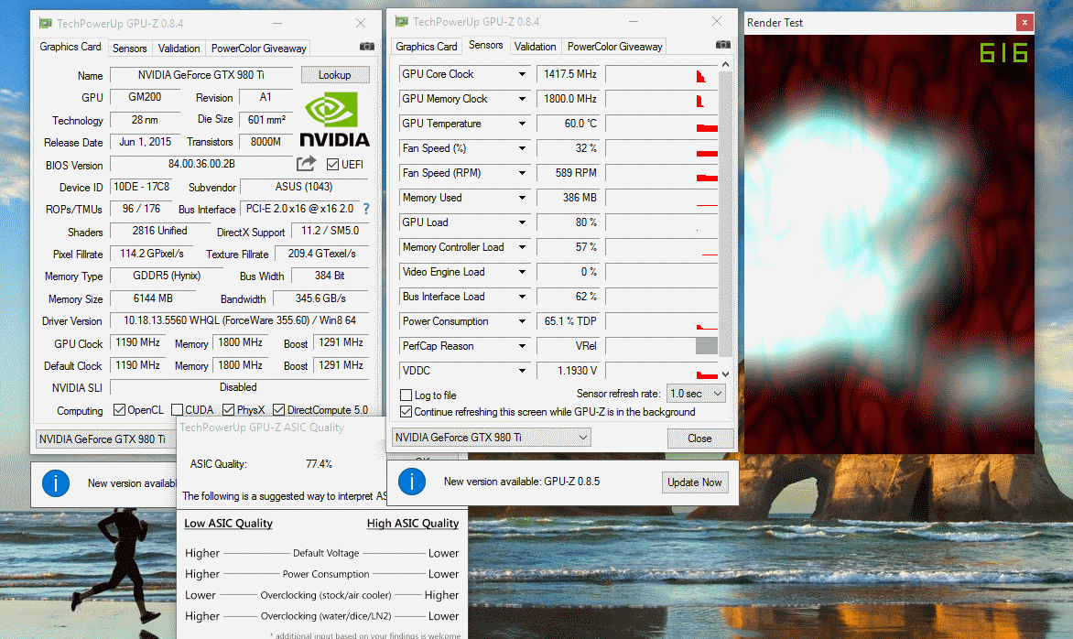Open PowerColor Giveaway tab in left window
The width and height of the screenshot is (1073, 639).
tap(259, 48)
